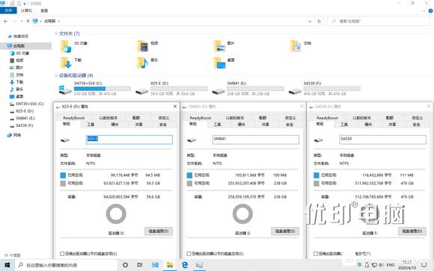Open the 配额 tab in SA530 properties

[x=389, y=118]
